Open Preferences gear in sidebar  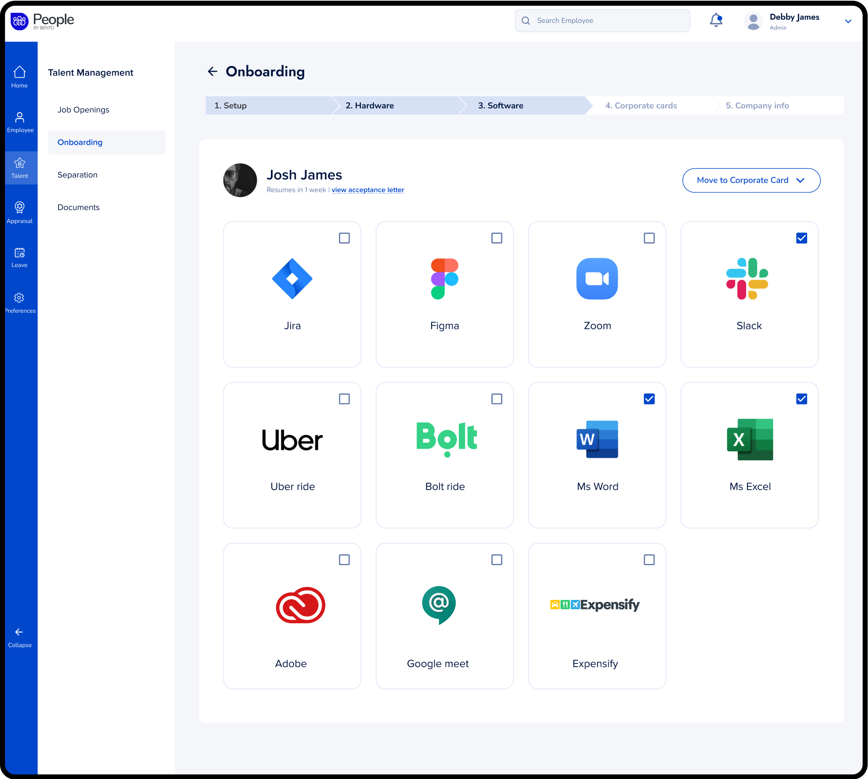click(x=19, y=303)
